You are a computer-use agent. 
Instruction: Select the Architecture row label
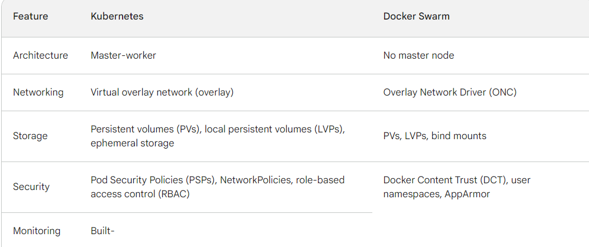click(x=40, y=55)
